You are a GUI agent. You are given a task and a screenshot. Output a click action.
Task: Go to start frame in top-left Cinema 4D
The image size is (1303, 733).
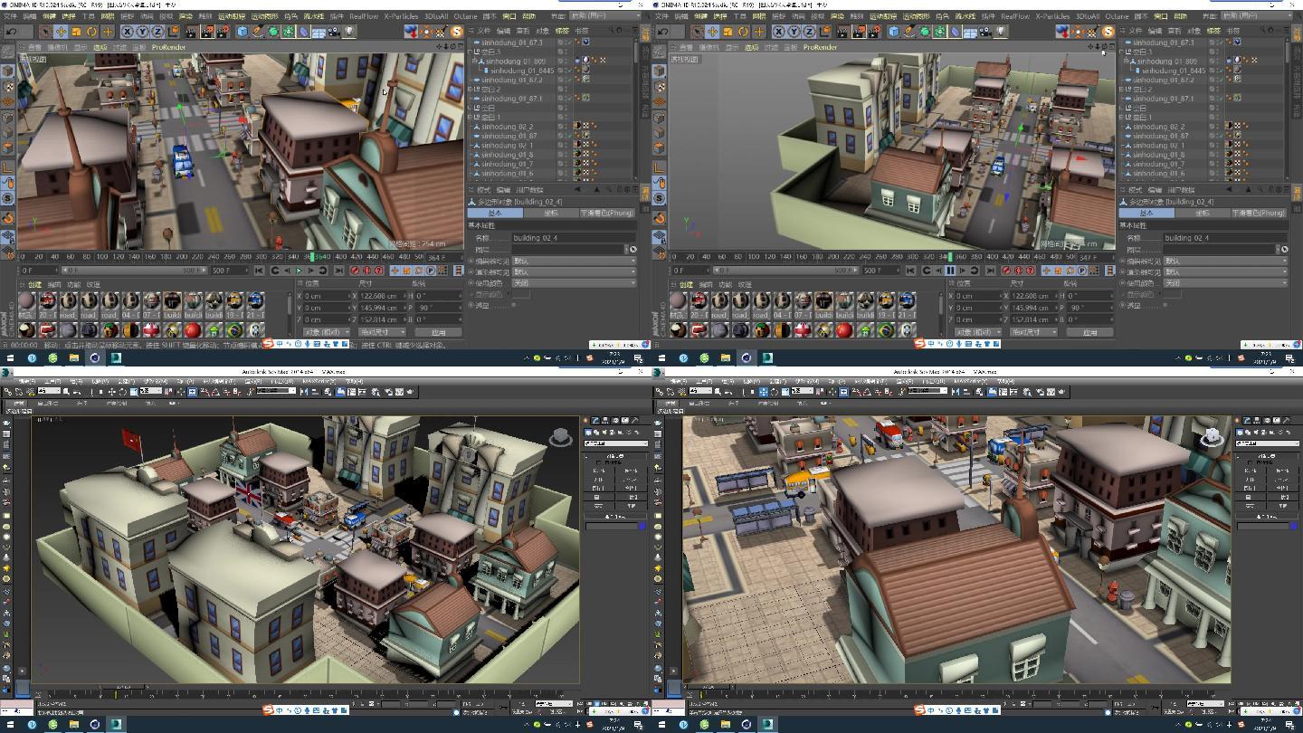pyautogui.click(x=259, y=271)
